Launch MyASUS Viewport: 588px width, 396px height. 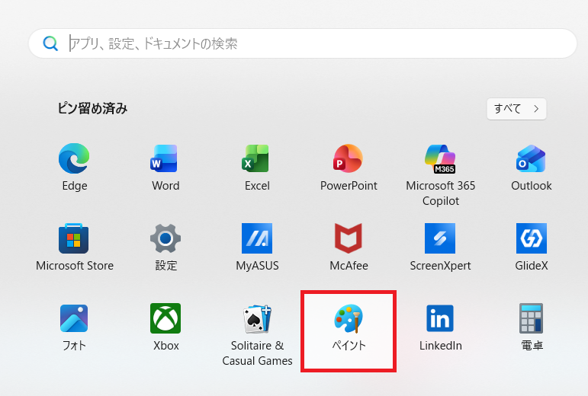pos(257,247)
